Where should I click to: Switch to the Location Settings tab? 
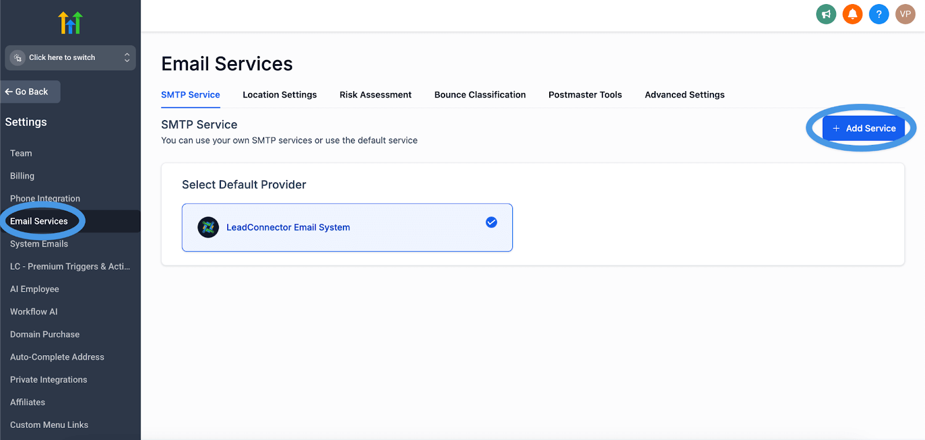pos(280,95)
